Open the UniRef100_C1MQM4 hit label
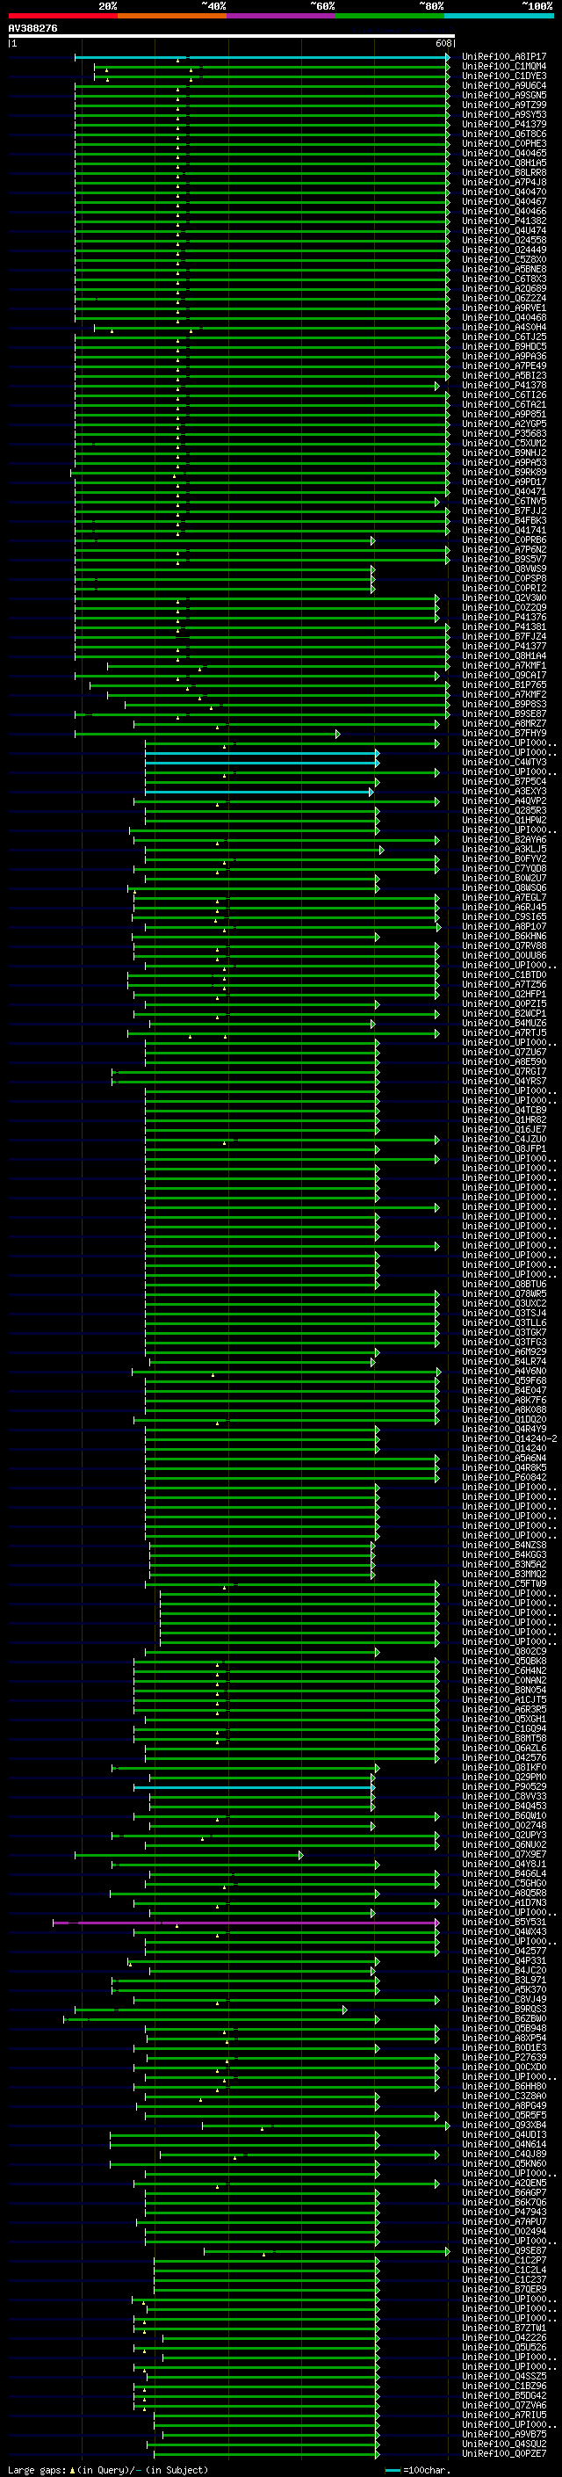Image resolution: width=562 pixels, height=2477 pixels. 503,67
